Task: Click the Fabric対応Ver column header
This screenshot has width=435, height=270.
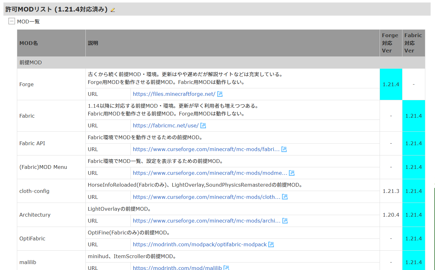Action: [x=414, y=43]
